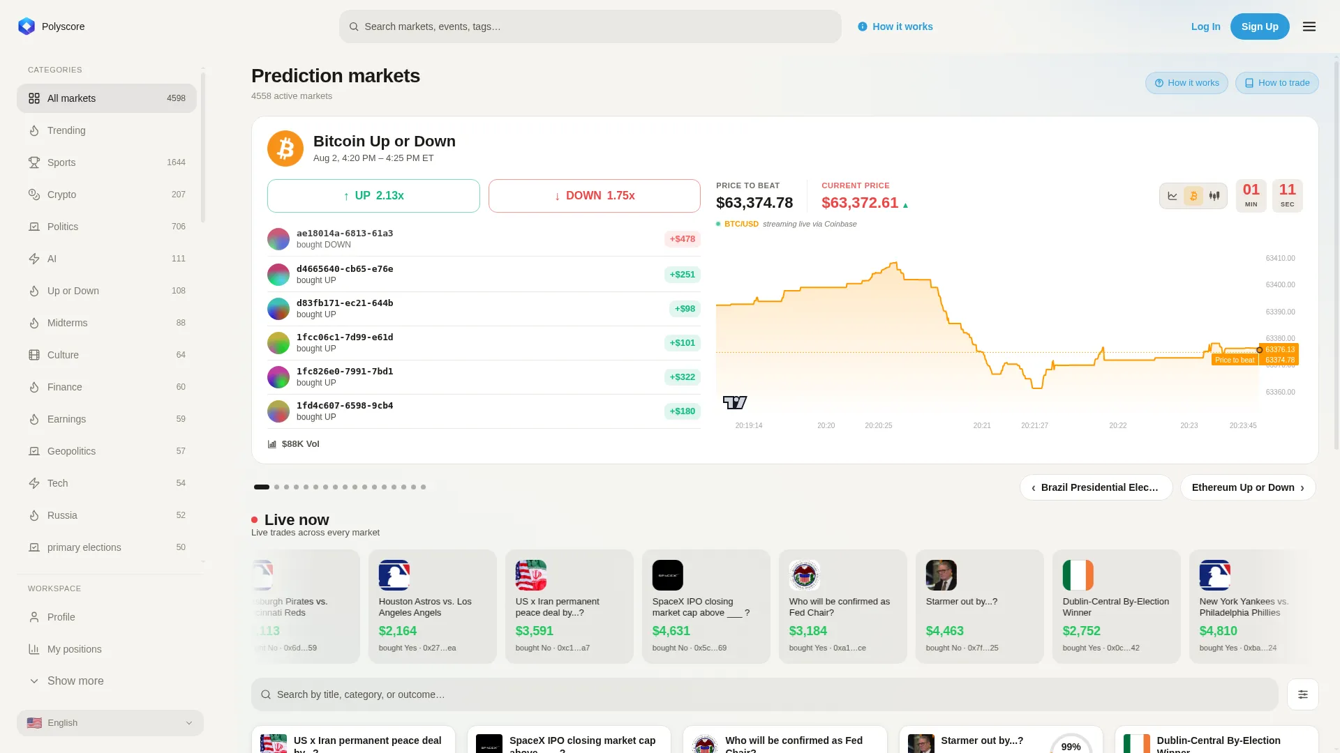Switch chart to line view icon
Viewport: 1340px width, 753px height.
(x=1172, y=196)
